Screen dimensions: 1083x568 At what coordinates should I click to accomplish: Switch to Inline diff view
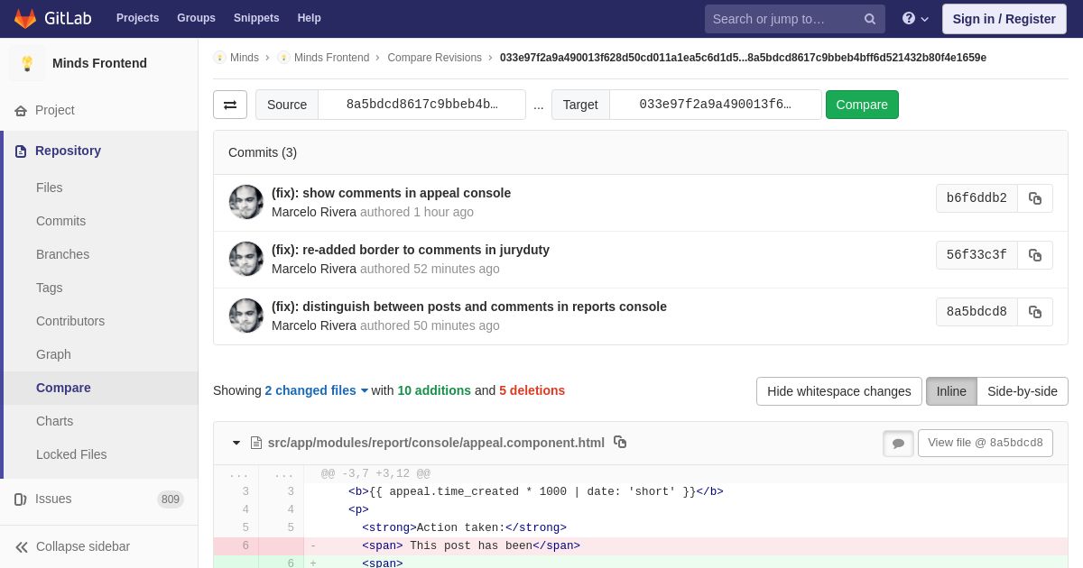[951, 391]
